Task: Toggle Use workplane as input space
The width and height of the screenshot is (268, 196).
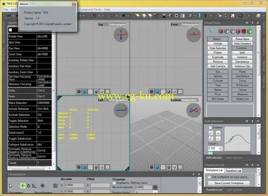Action: 209,177
